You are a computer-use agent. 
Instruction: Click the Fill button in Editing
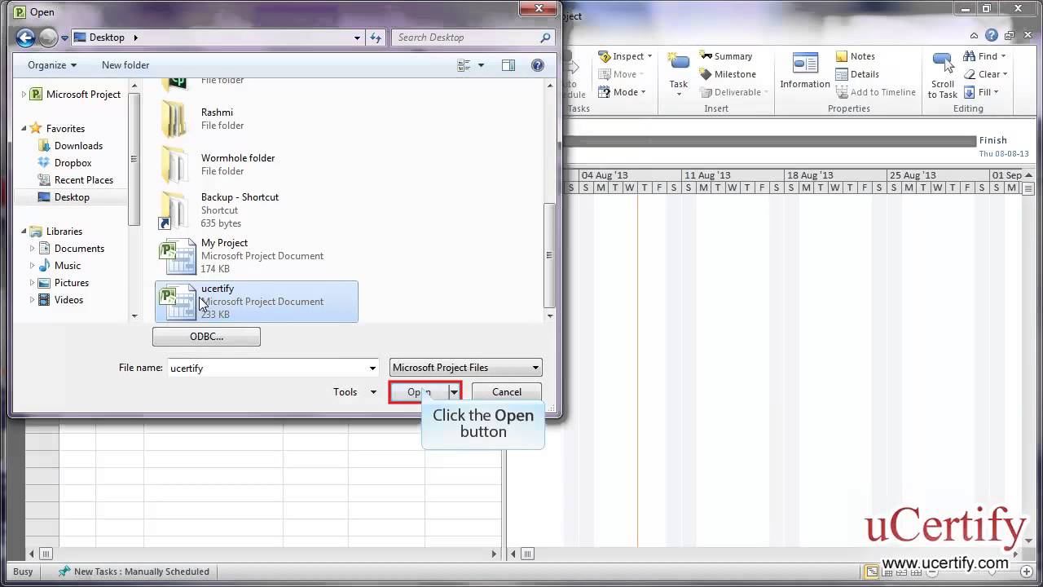click(x=981, y=92)
